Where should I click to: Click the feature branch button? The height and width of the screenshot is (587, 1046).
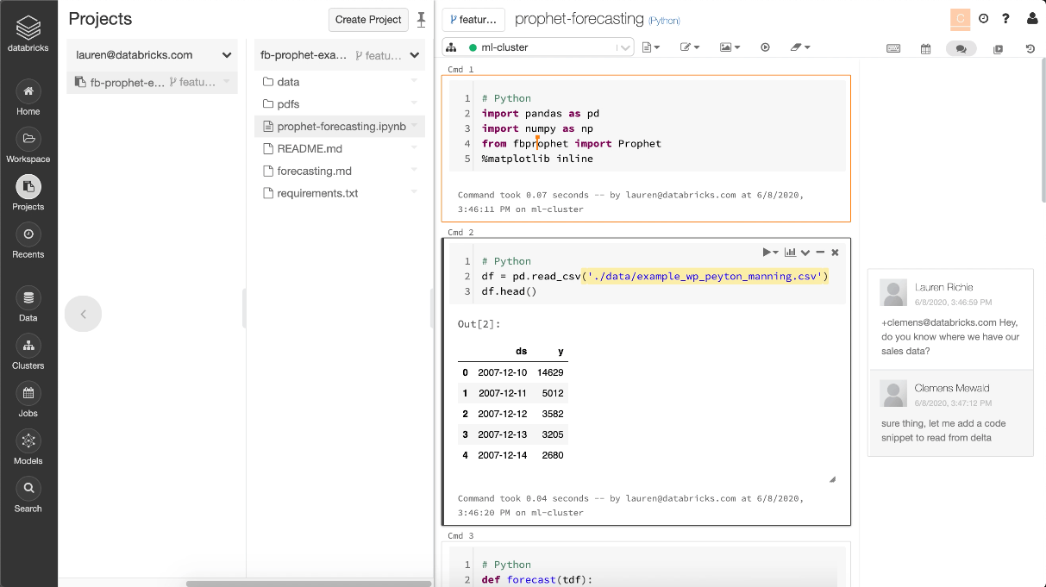(x=473, y=20)
